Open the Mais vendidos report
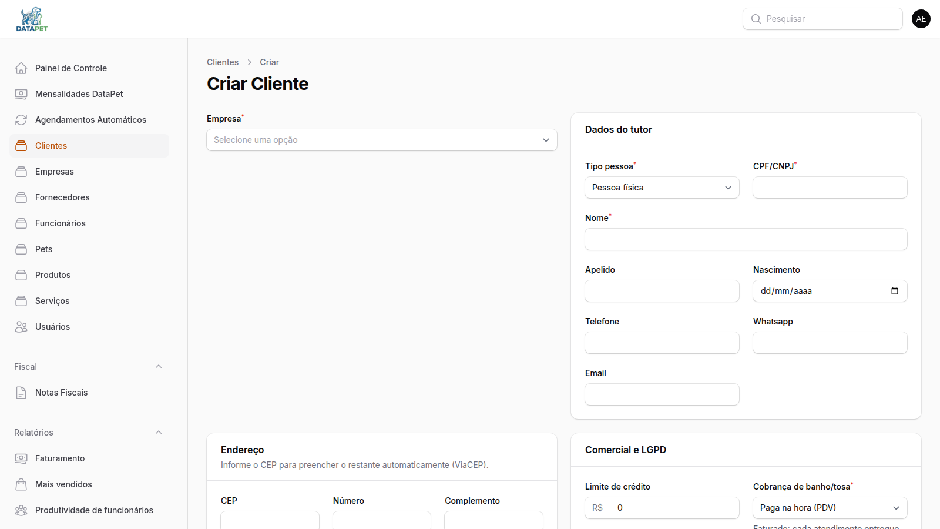Viewport: 940px width, 529px height. click(89, 484)
